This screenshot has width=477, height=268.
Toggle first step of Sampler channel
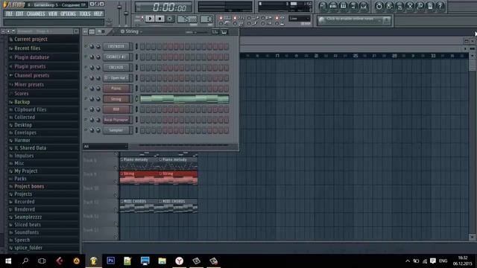coord(142,130)
